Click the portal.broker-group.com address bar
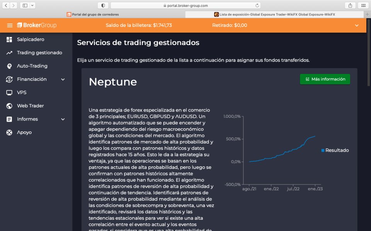The image size is (371, 231). point(185,5)
